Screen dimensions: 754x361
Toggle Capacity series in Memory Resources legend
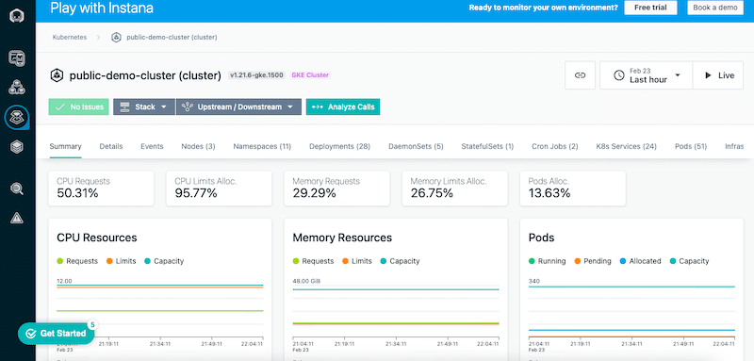pos(400,261)
